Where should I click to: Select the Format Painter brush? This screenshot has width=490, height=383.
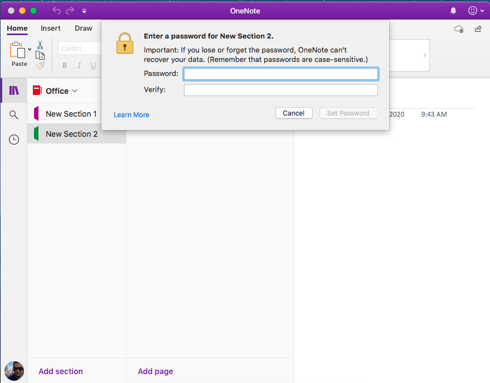(40, 65)
